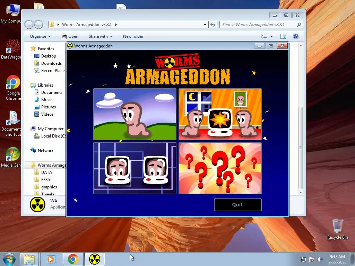
Task: Expand breadcrumb arrow after Worms Armageddon v3.8.1
Action: point(116,25)
